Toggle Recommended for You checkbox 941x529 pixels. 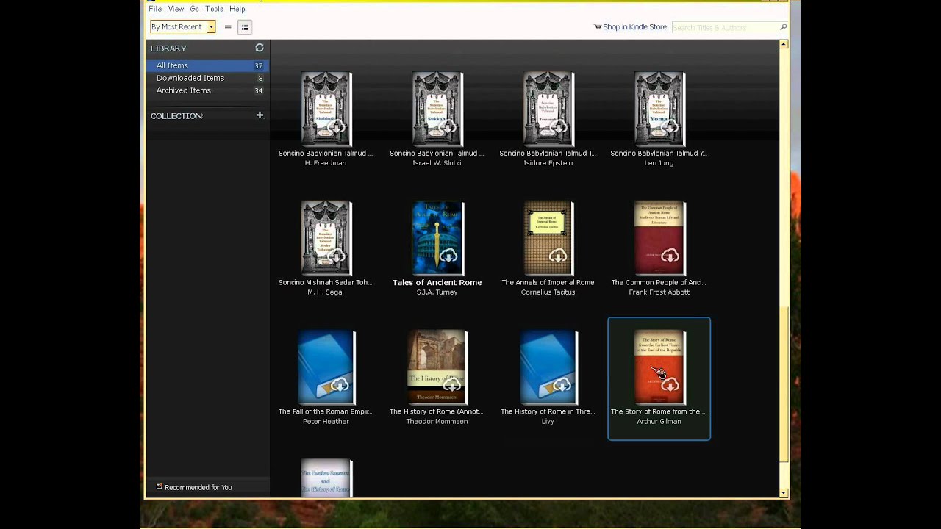(x=159, y=486)
